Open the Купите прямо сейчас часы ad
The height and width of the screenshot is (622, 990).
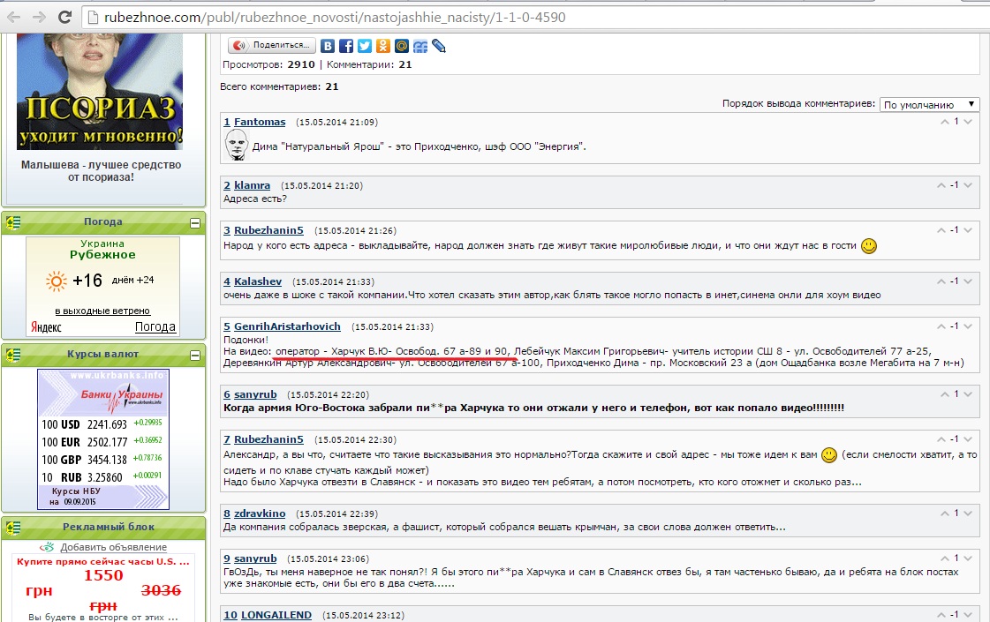pyautogui.click(x=103, y=561)
